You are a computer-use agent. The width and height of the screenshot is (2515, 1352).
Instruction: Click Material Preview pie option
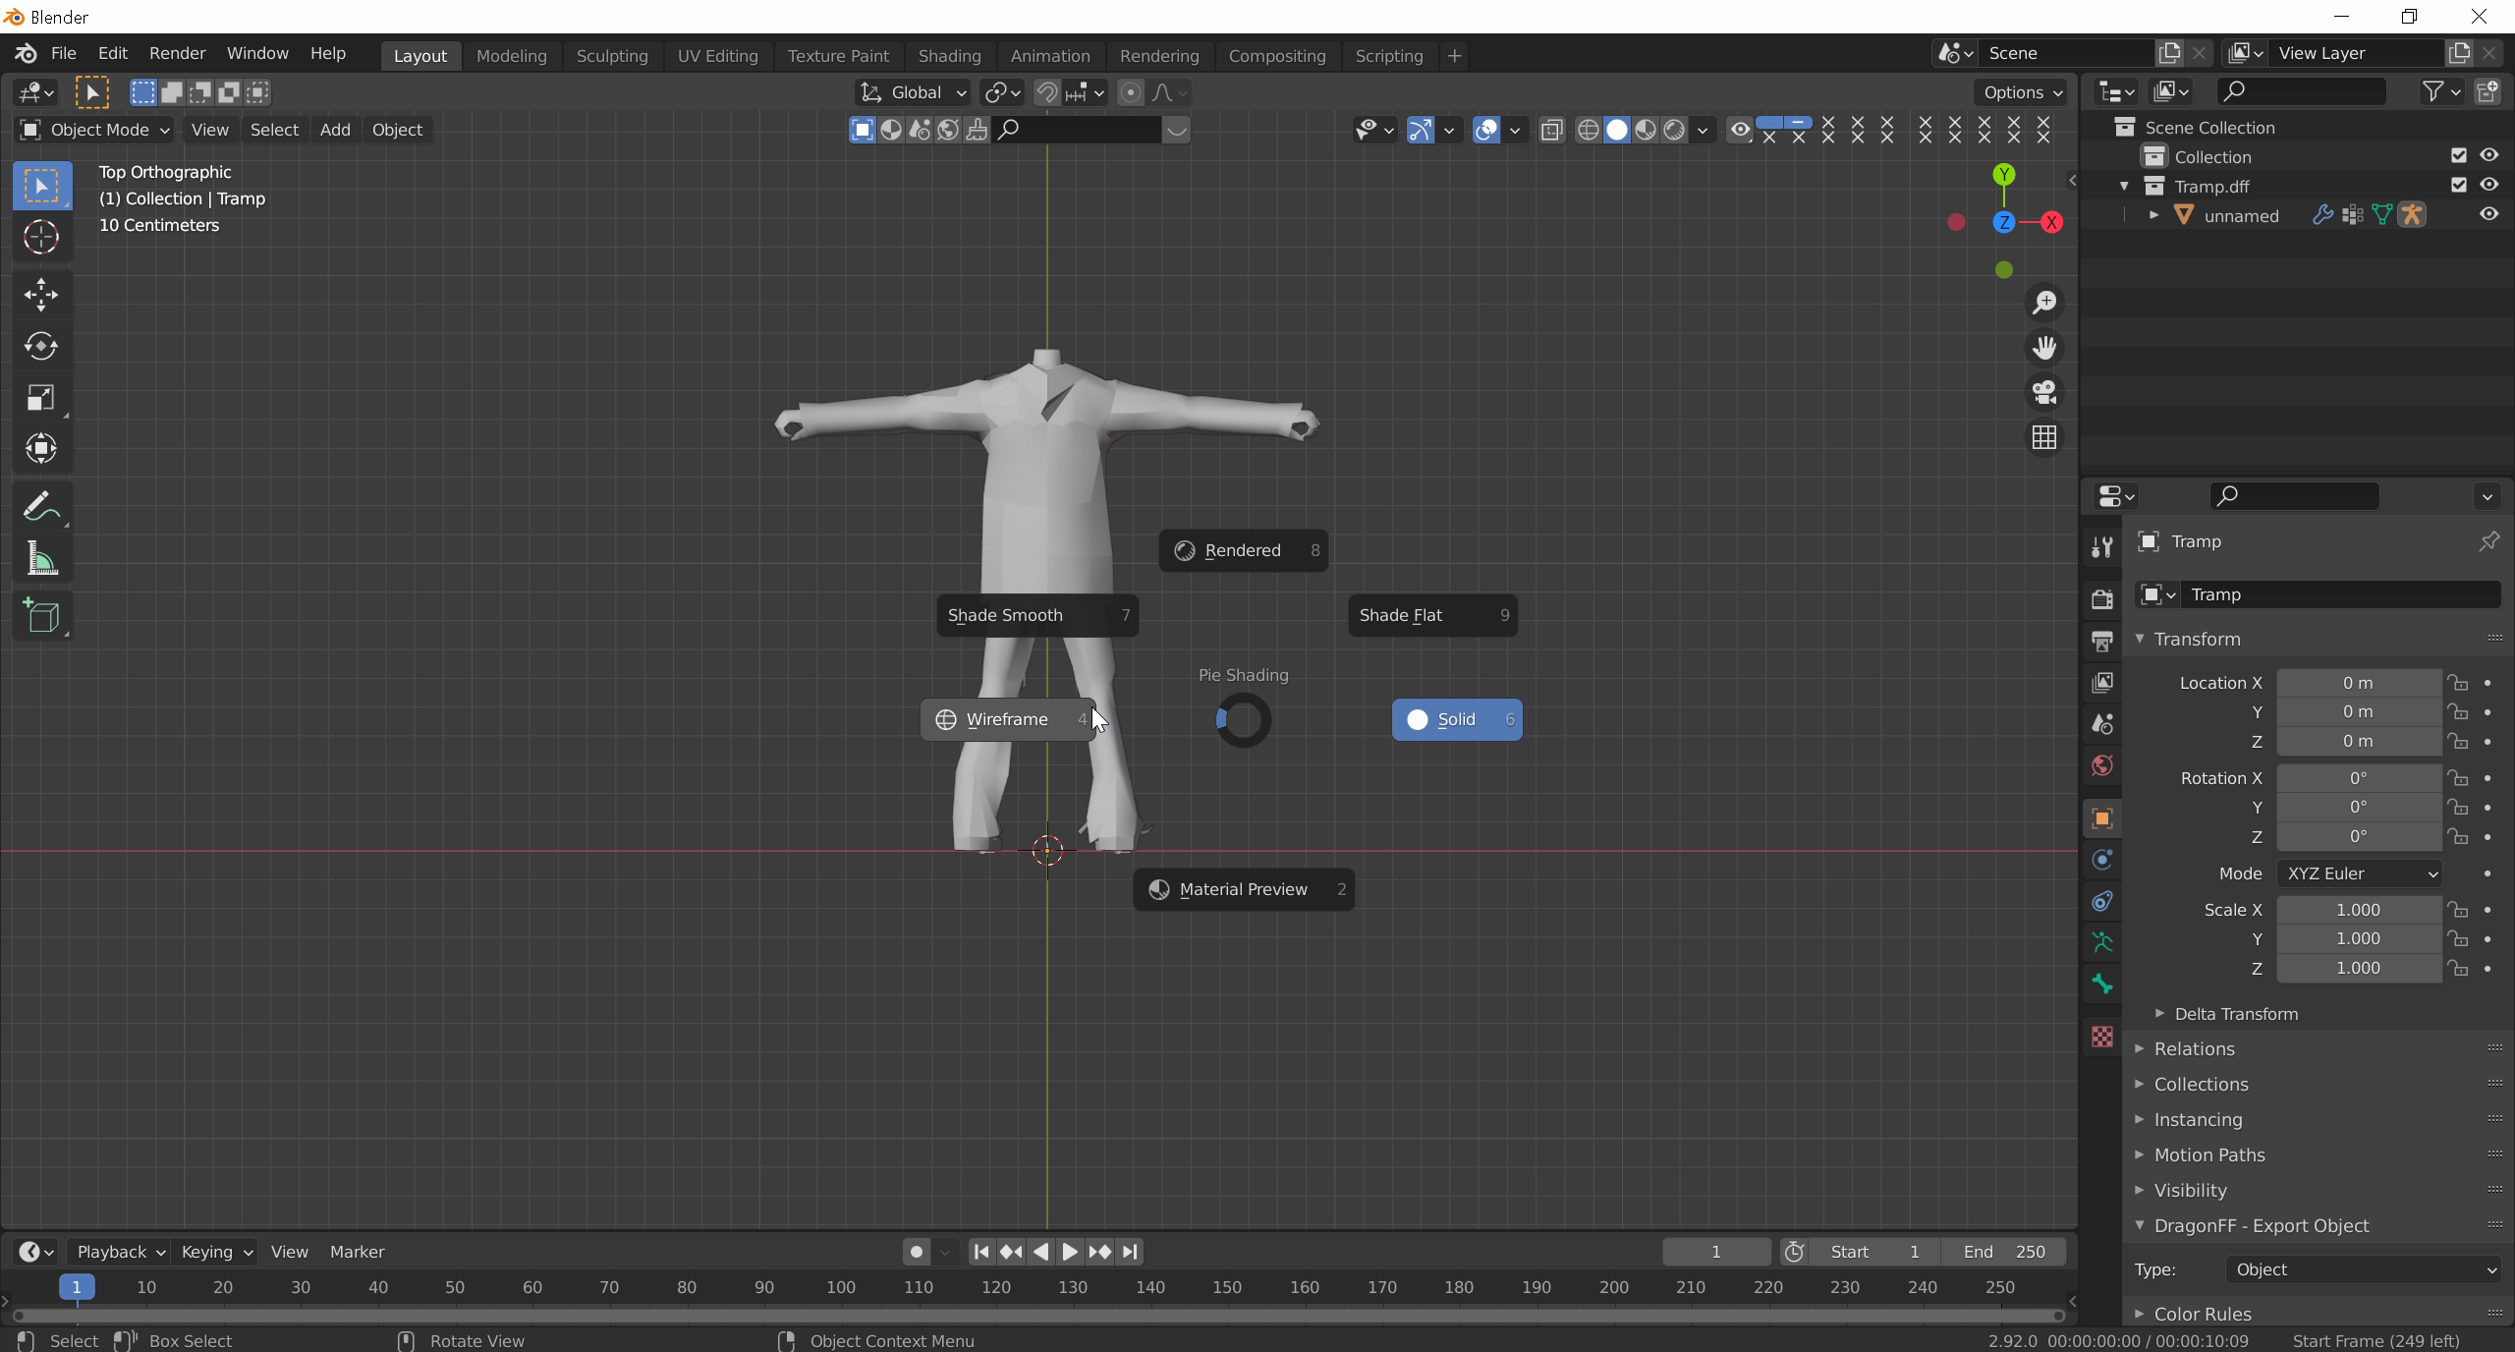click(1243, 889)
